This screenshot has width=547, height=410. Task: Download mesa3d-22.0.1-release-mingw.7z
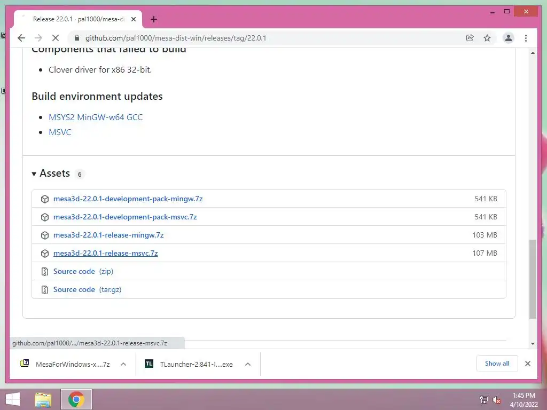click(x=108, y=235)
